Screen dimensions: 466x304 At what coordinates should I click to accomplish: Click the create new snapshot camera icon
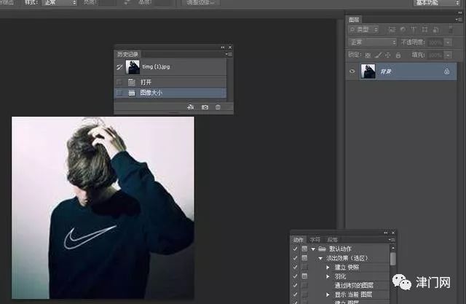tap(205, 107)
